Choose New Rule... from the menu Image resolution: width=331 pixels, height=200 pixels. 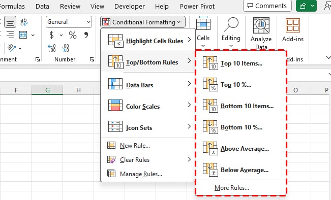coord(148,145)
